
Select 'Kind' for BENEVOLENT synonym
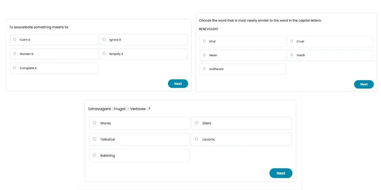(204, 41)
